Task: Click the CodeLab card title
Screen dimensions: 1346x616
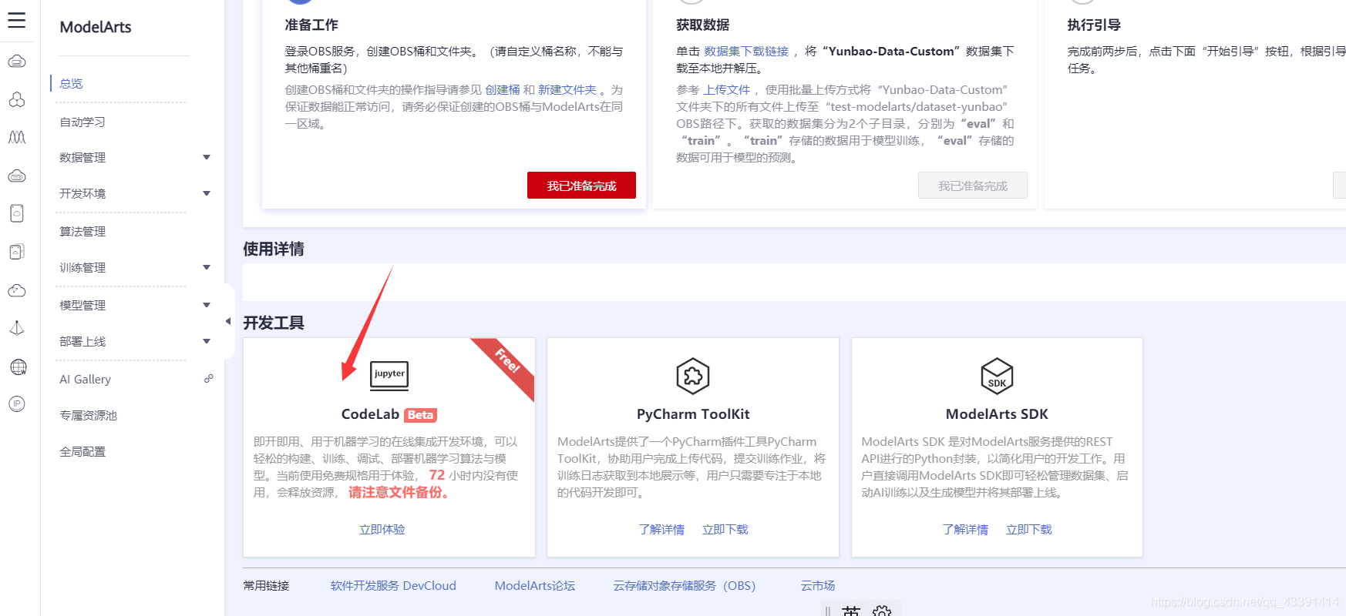Action: [370, 413]
